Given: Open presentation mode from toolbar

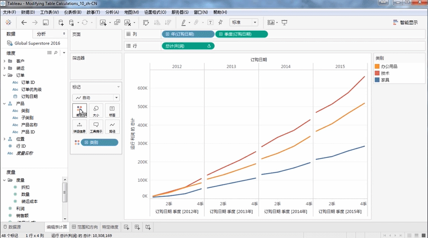Looking at the screenshot, I should click(285, 23).
